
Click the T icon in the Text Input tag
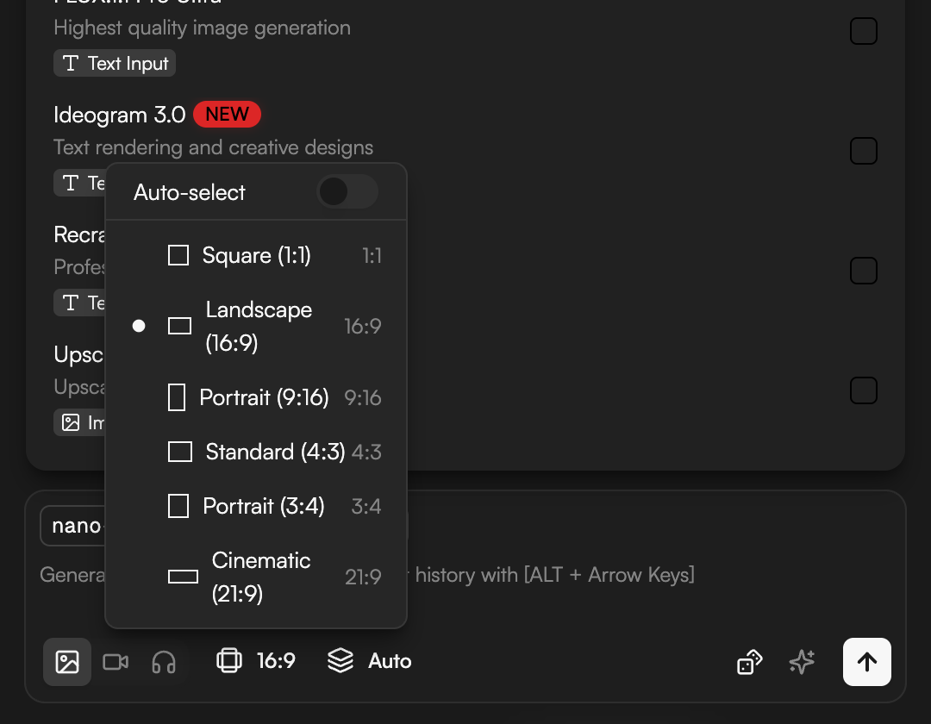(x=71, y=64)
